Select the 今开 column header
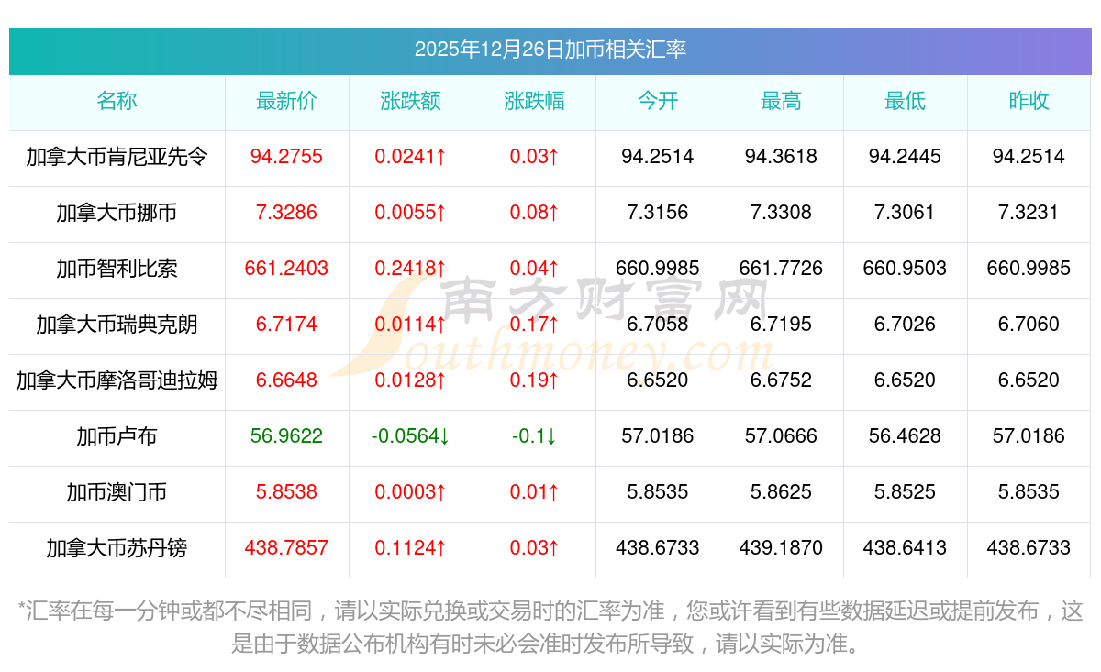 658,101
